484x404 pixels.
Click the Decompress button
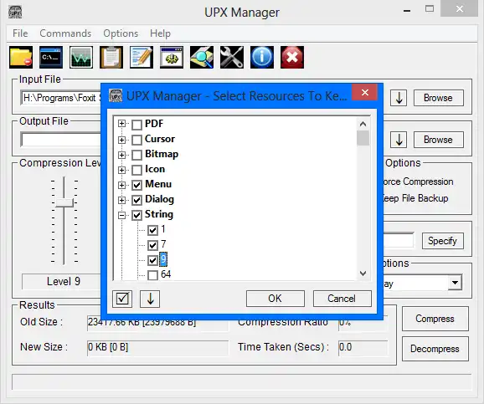pyautogui.click(x=435, y=349)
